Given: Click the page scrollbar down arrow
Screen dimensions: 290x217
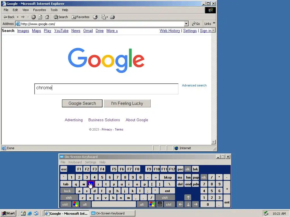Looking at the screenshot, I should [214, 142].
